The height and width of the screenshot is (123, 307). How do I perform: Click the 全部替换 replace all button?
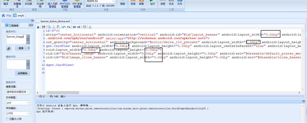coord(23,73)
